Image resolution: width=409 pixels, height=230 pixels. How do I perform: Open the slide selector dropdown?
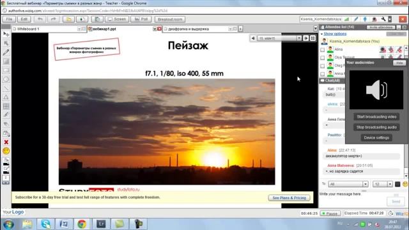tap(298, 38)
